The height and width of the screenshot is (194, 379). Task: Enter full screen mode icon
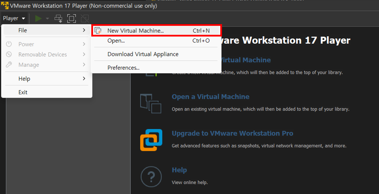click(x=72, y=18)
